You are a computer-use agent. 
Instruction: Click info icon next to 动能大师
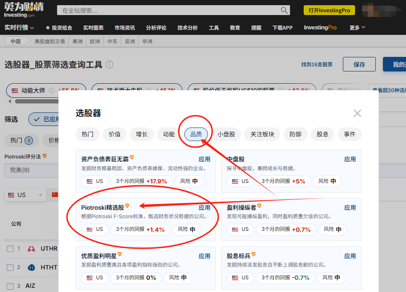(x=51, y=90)
